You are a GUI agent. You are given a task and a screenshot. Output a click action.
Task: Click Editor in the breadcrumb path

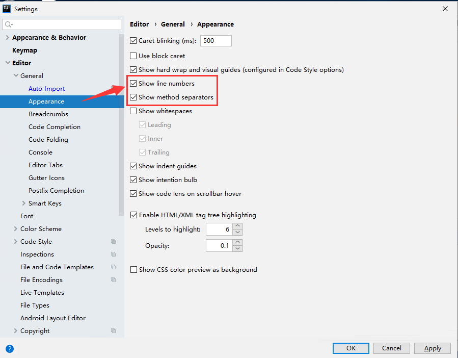[x=139, y=24]
